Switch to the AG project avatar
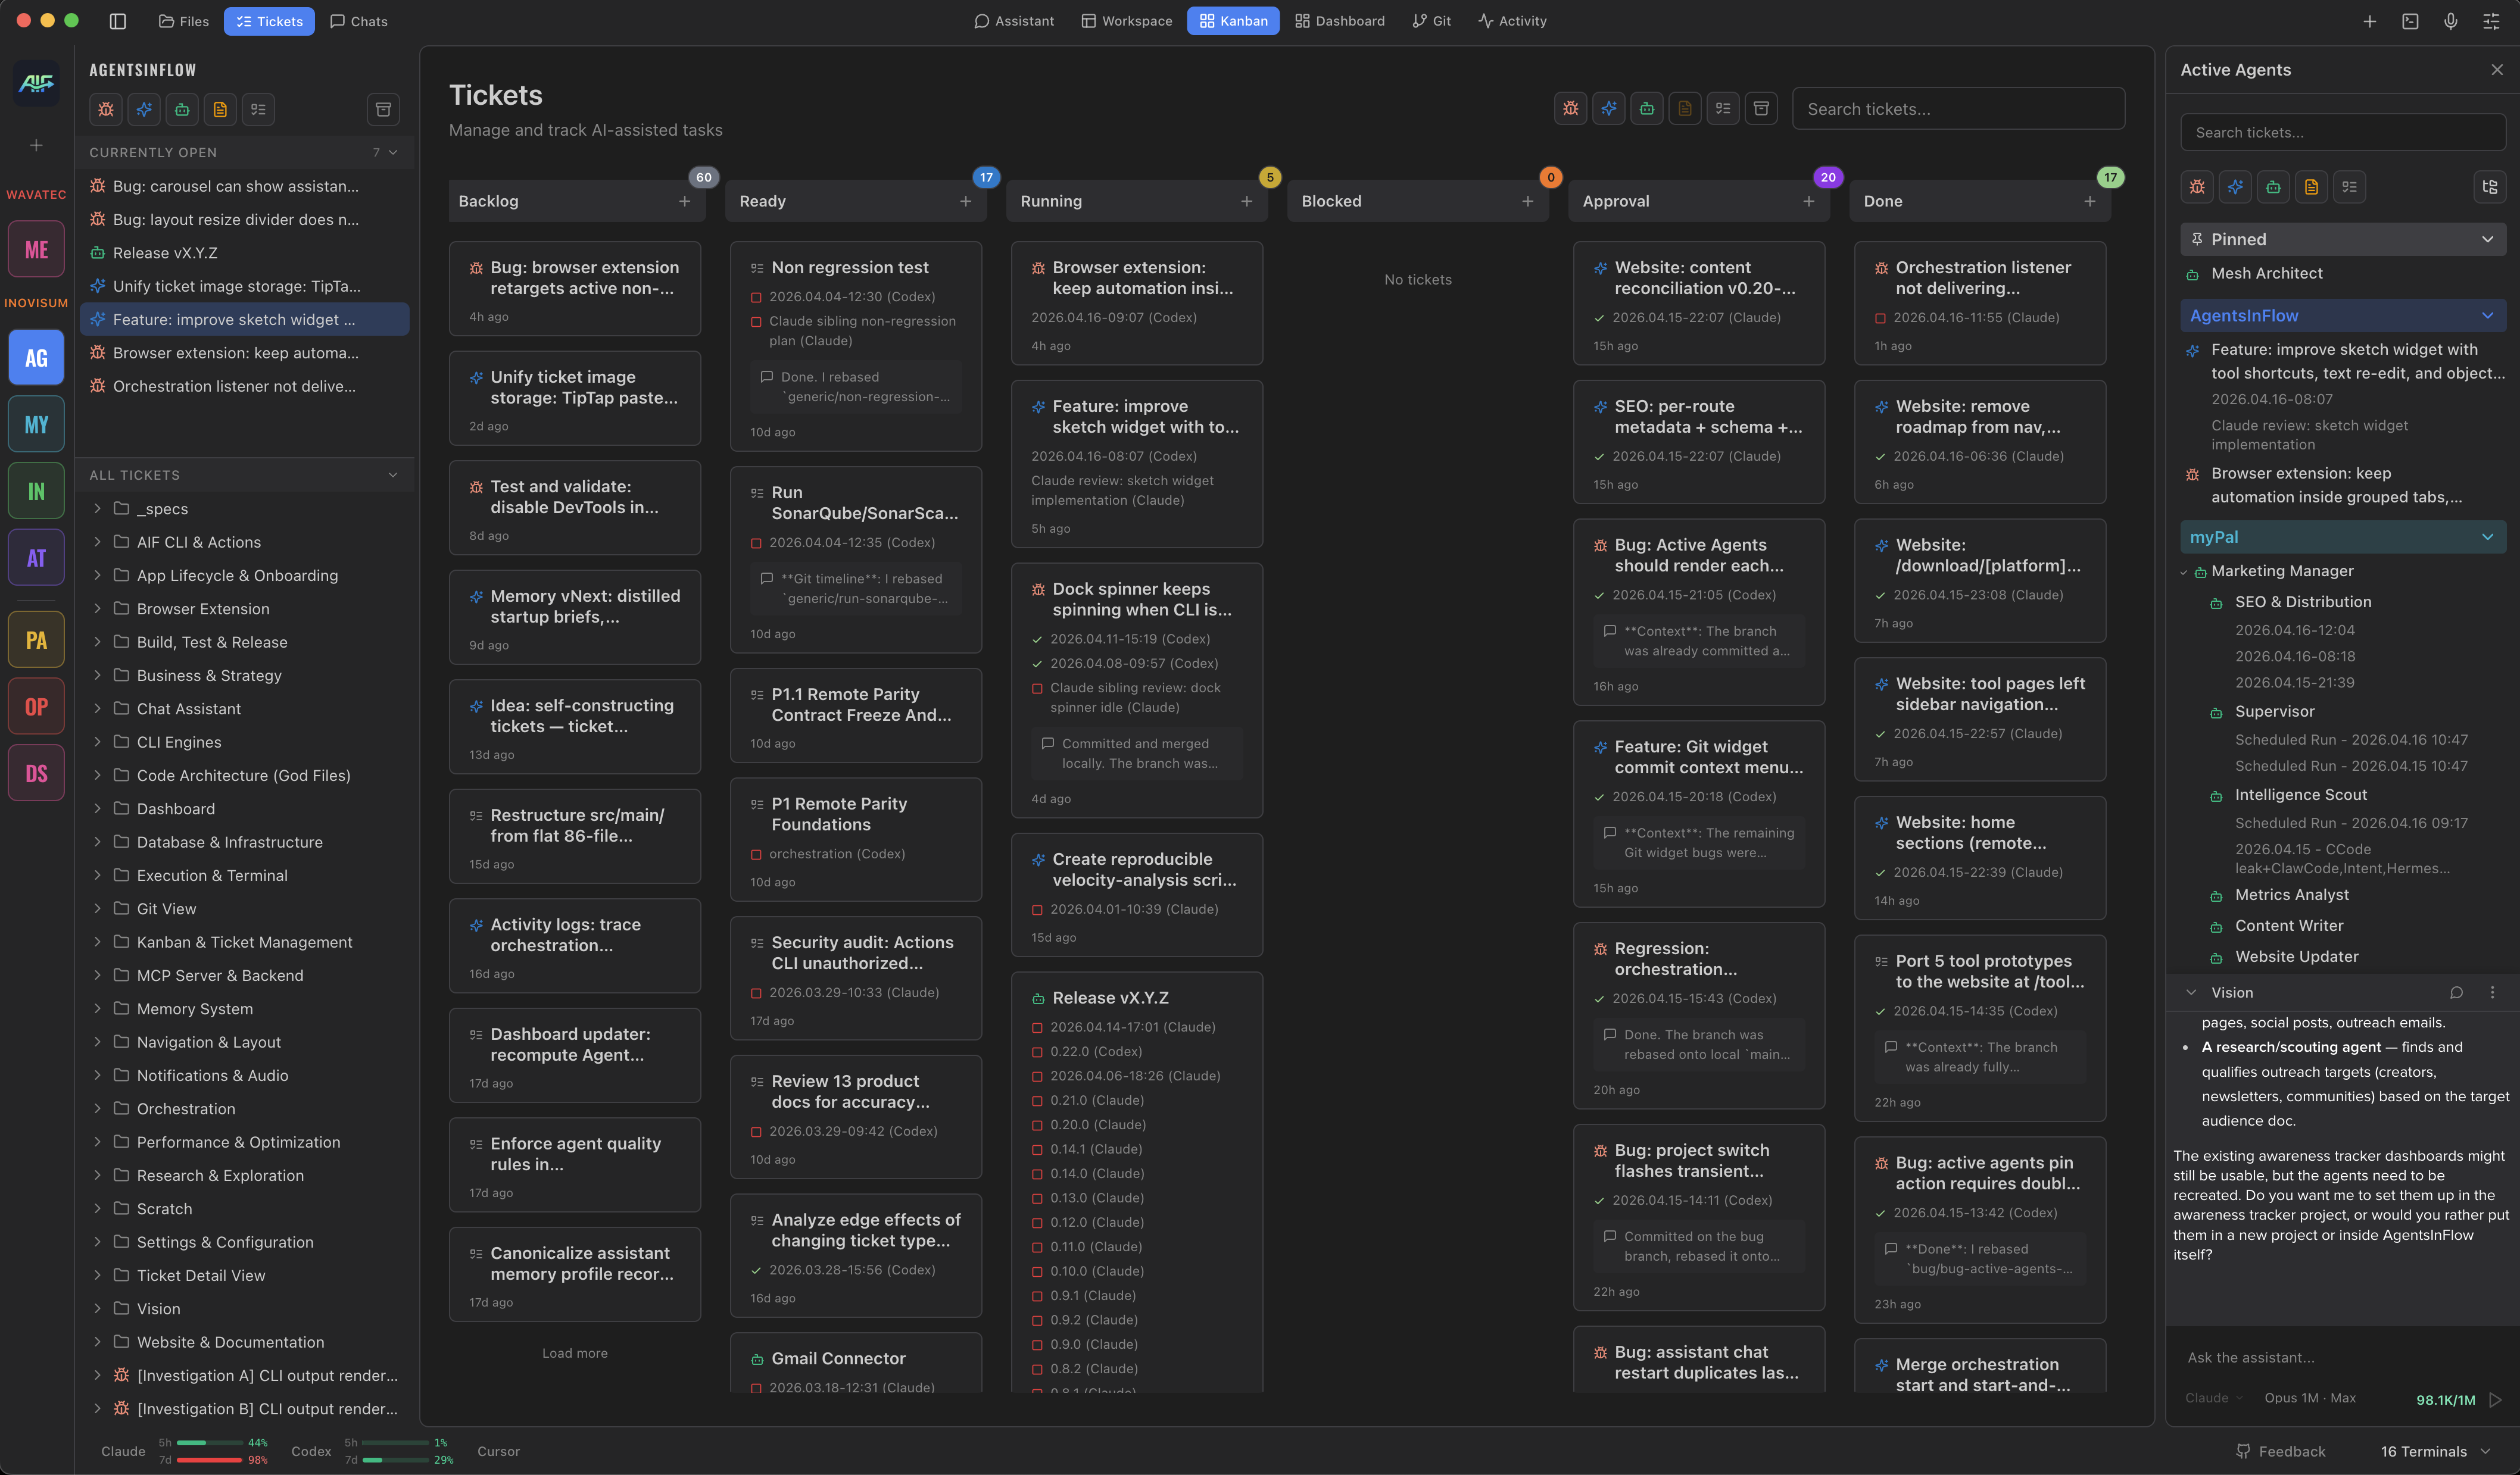This screenshot has height=1475, width=2520. 36,358
